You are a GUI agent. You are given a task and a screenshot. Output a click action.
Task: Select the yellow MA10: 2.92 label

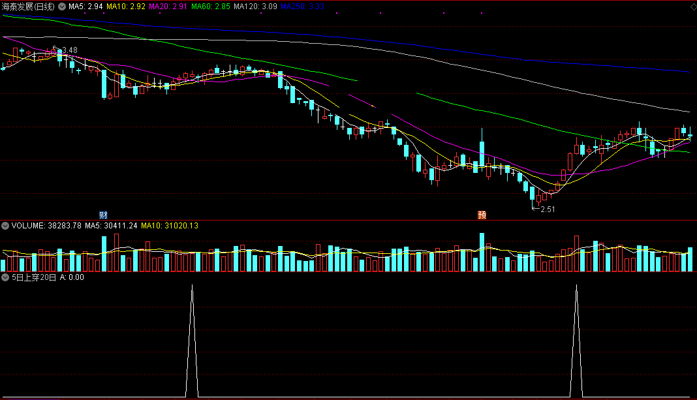(x=126, y=7)
